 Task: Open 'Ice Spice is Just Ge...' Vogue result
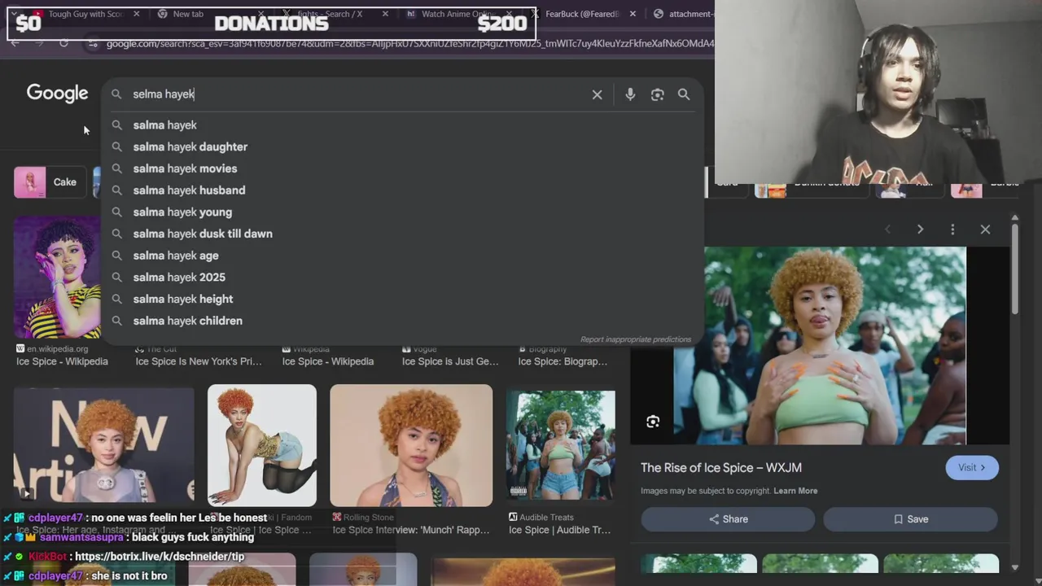(x=450, y=361)
